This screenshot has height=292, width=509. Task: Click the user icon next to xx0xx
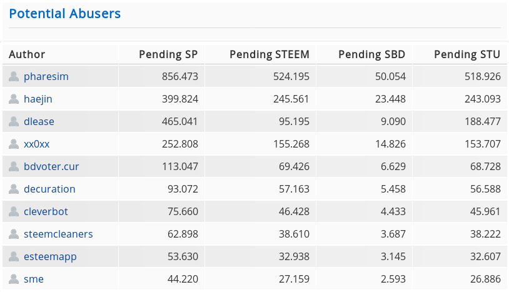[14, 144]
